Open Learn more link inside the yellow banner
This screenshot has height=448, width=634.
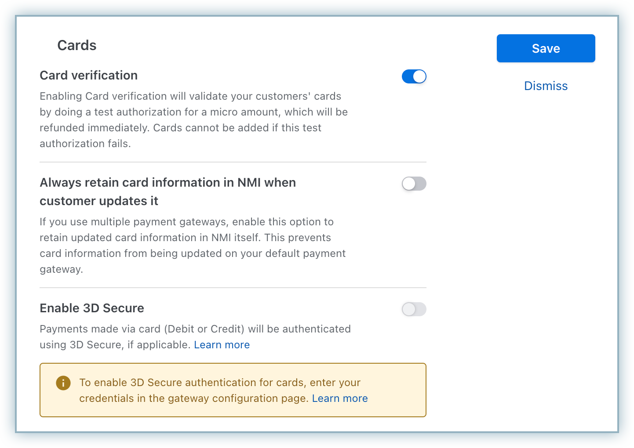coord(340,398)
